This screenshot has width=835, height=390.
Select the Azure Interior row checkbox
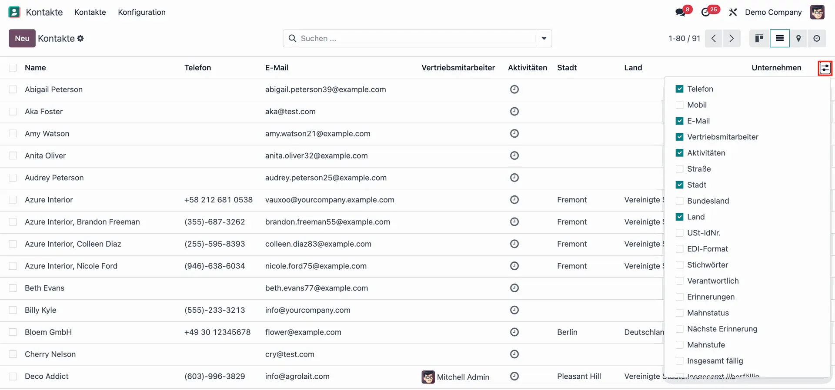coord(13,200)
